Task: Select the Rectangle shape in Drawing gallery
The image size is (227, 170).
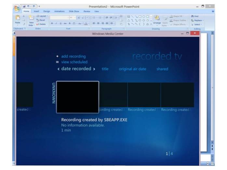Action: pos(140,17)
